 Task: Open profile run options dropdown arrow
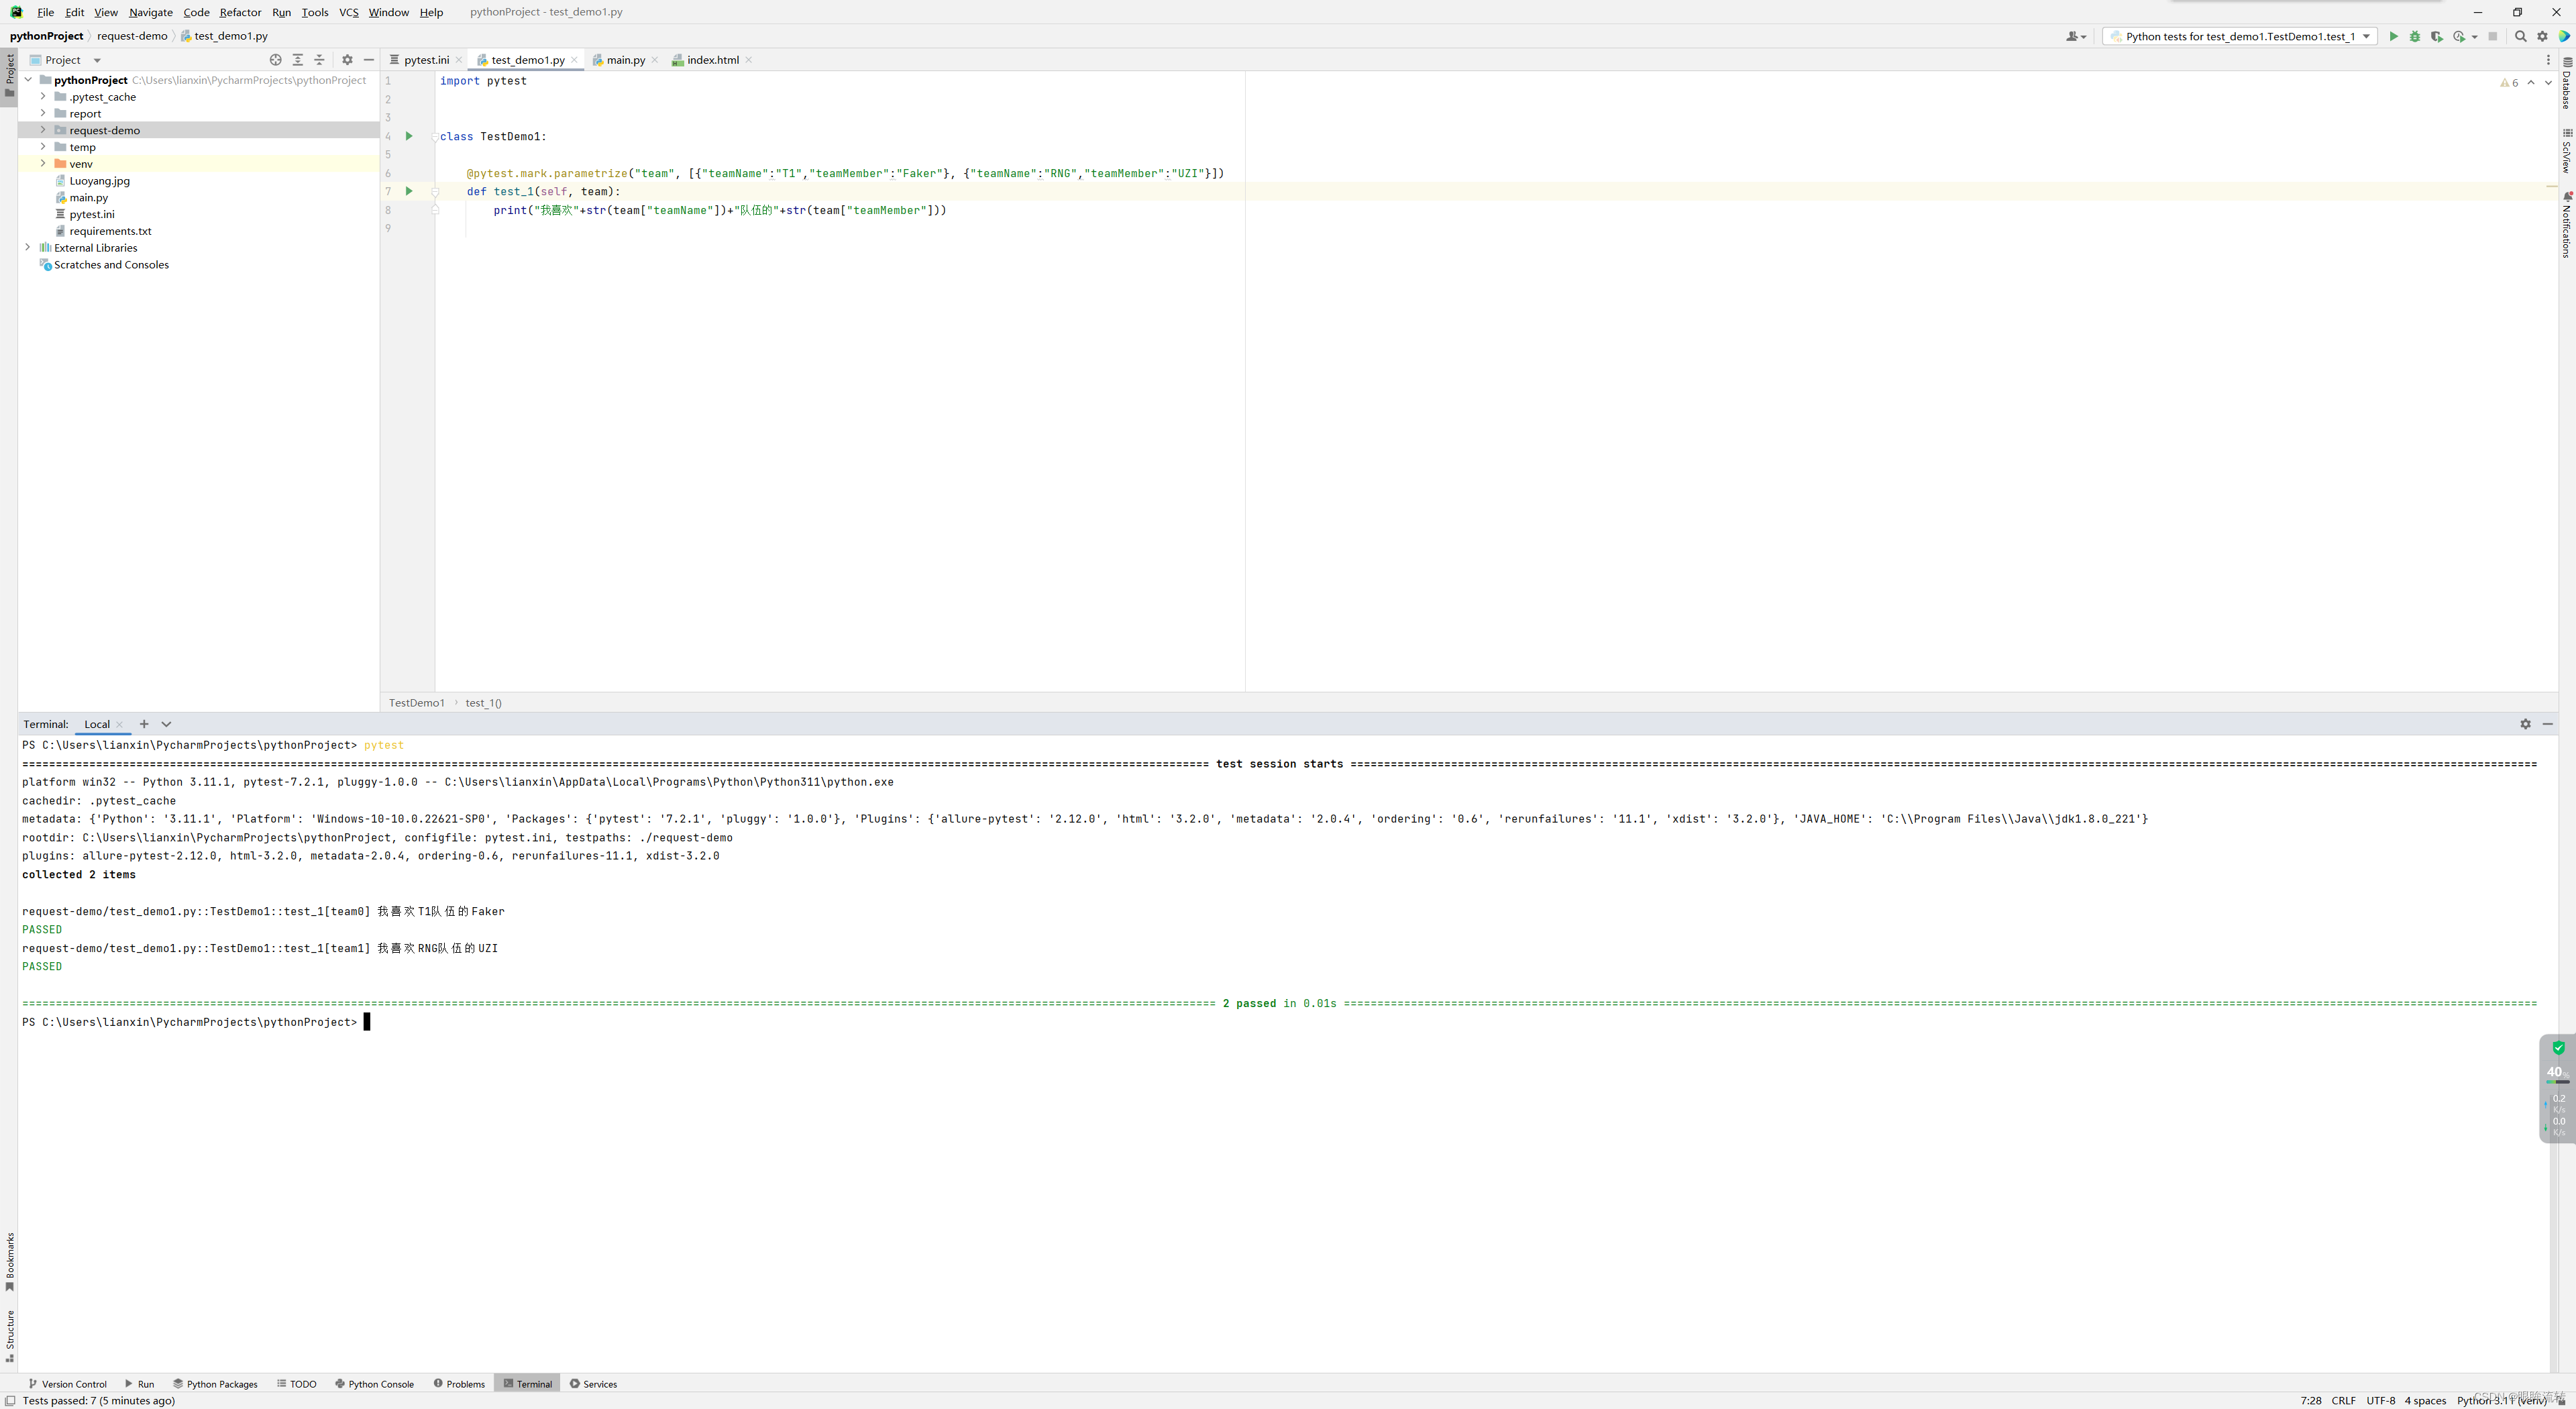(x=2474, y=37)
